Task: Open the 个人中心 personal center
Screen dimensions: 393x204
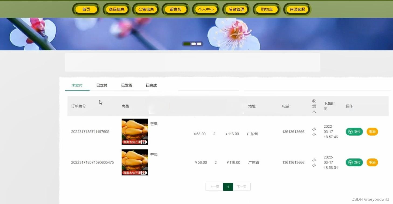Action: click(x=206, y=9)
